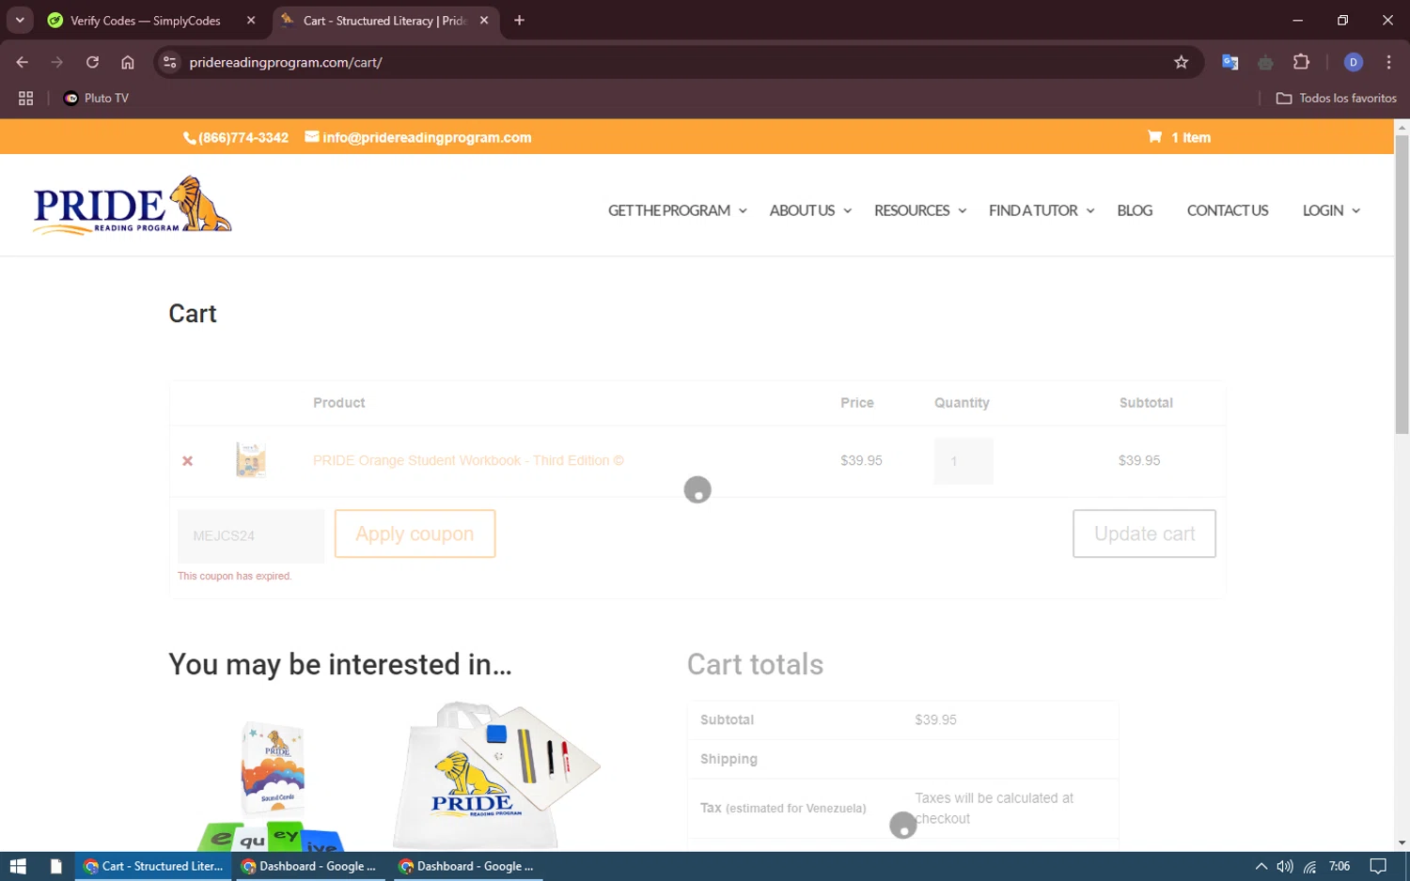
Task: Open the Chrome profile avatar D
Action: click(1354, 62)
